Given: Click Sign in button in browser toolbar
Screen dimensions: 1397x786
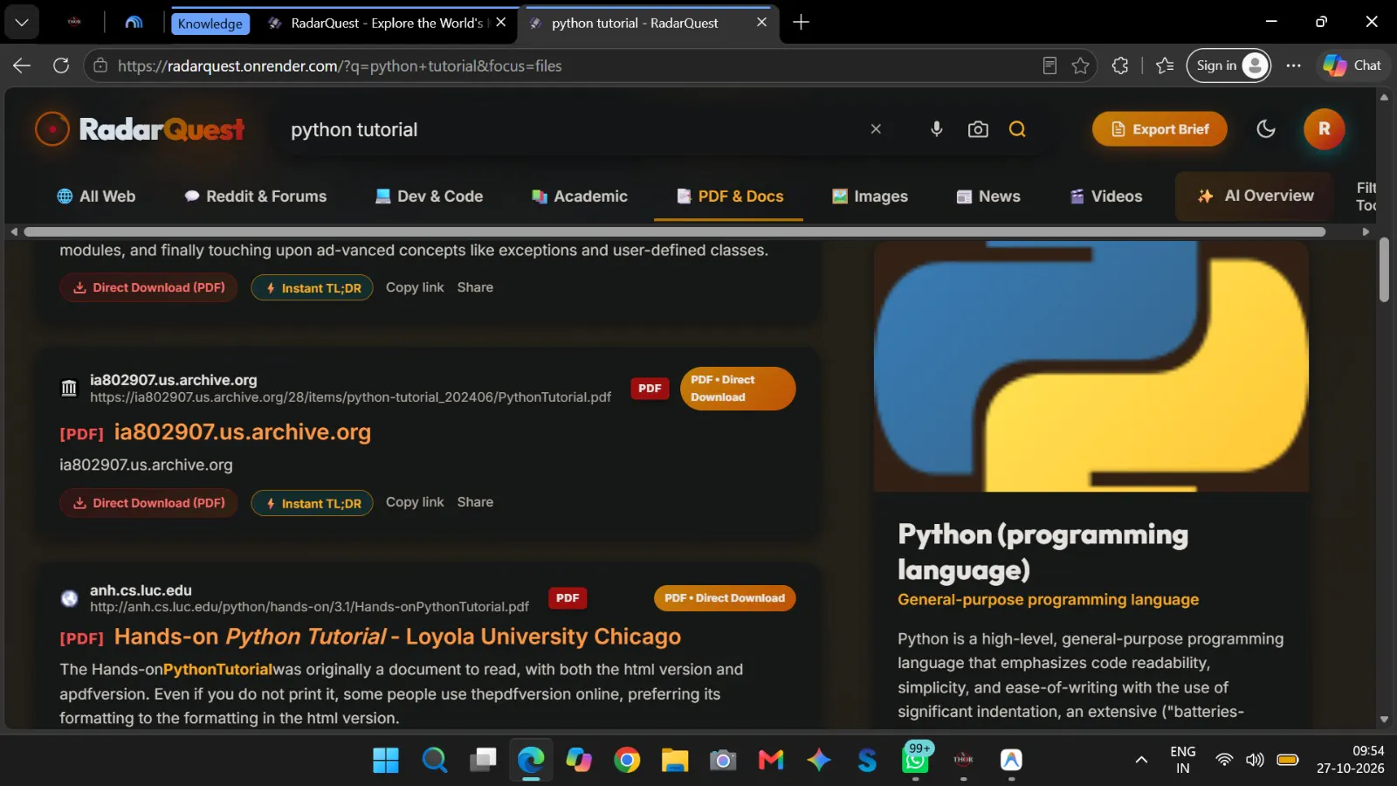Looking at the screenshot, I should pos(1228,65).
